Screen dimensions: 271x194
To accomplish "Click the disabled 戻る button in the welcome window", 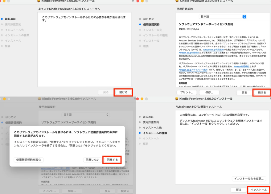I will coord(106,92).
